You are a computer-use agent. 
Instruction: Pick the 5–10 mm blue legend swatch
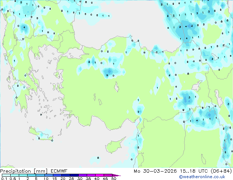pyautogui.click(x=40, y=175)
